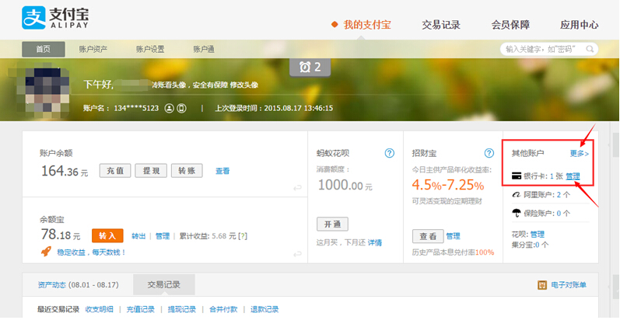620x320 pixels.
Task: Click 提现记录 link
Action: point(182,309)
